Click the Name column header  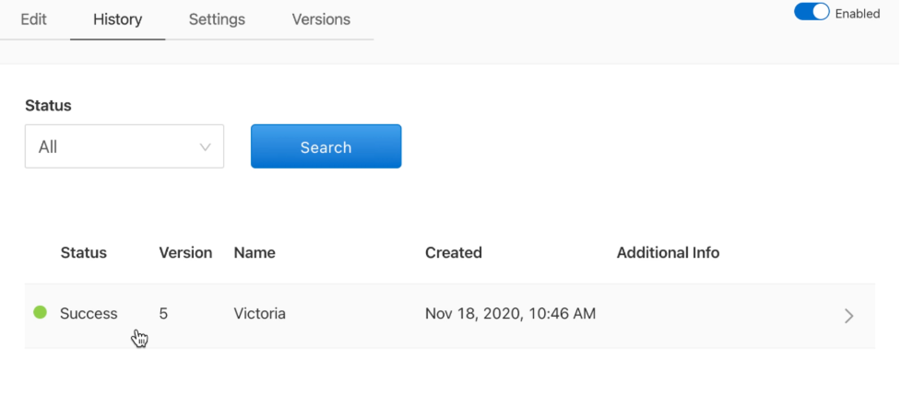pyautogui.click(x=255, y=253)
